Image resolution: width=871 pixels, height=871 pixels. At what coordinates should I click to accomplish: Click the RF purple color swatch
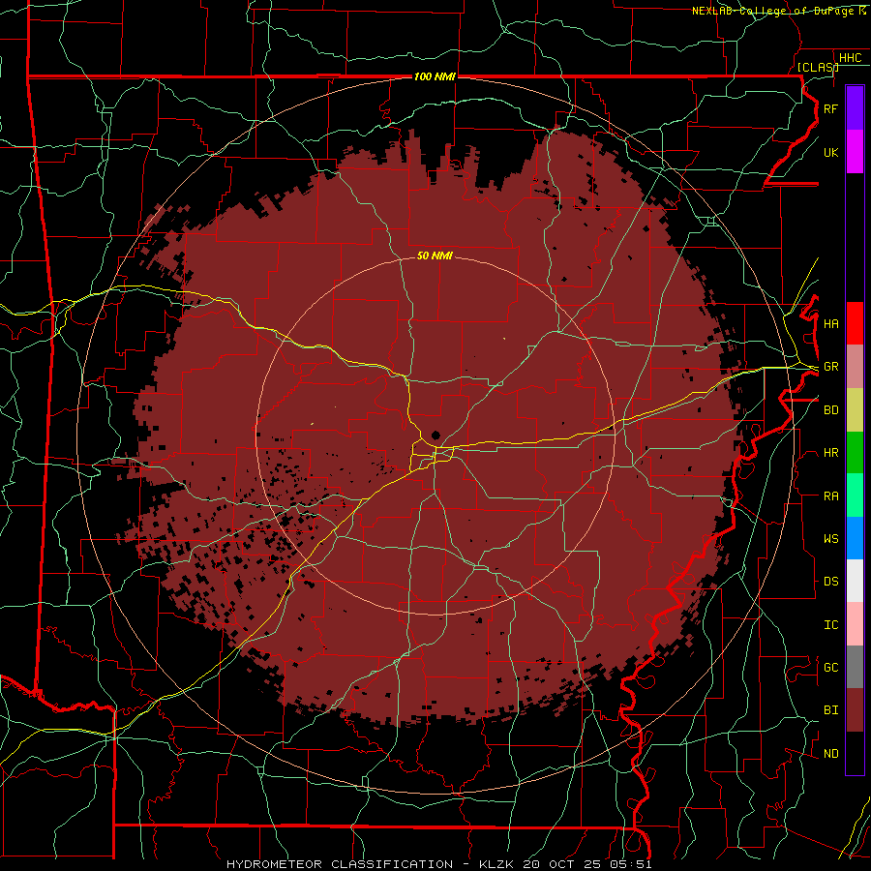855,108
